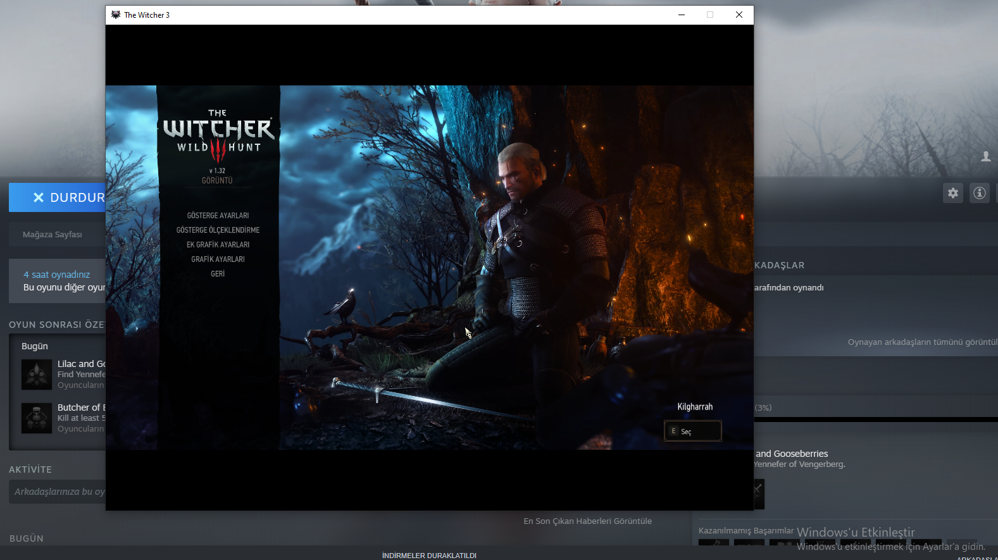Image resolution: width=998 pixels, height=560 pixels.
Task: Click Oynayan arkadaşların tümünü görüntüle link
Action: click(921, 342)
